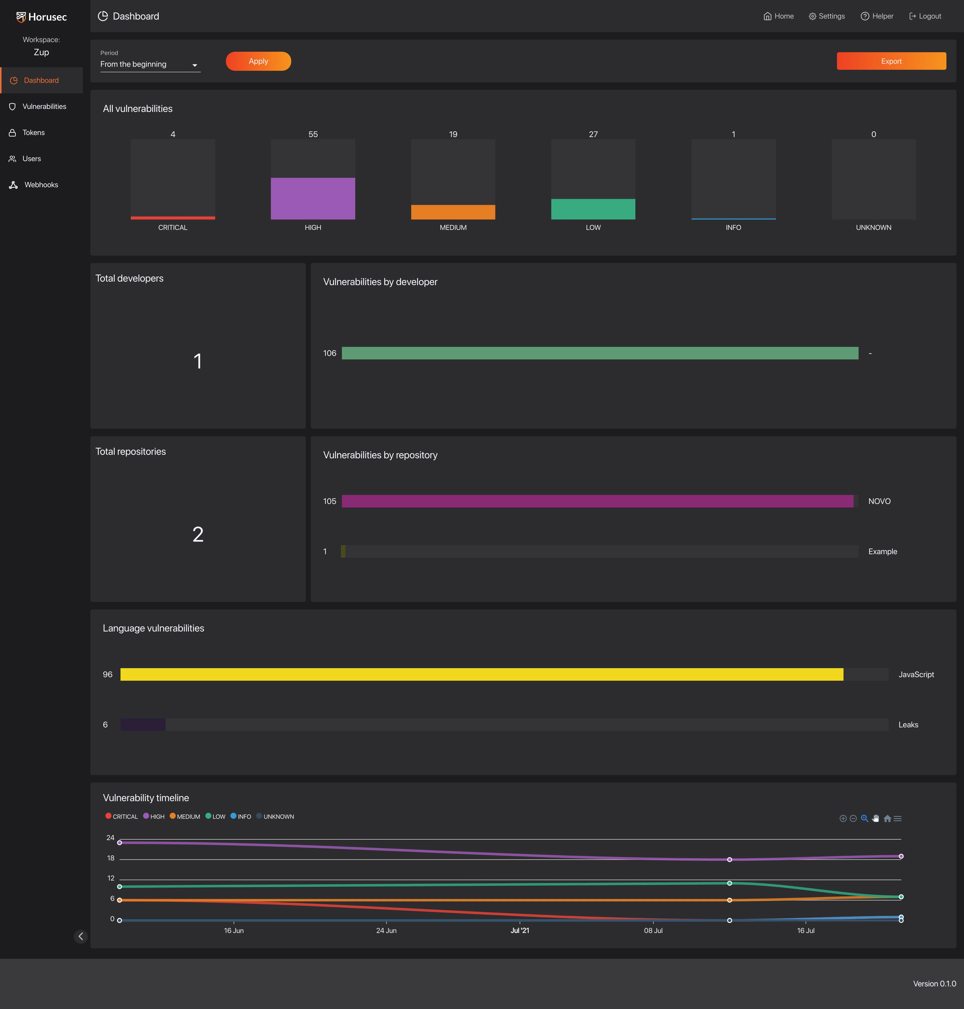This screenshot has width=964, height=1009.
Task: Open the timeline chart download menu
Action: tap(898, 818)
